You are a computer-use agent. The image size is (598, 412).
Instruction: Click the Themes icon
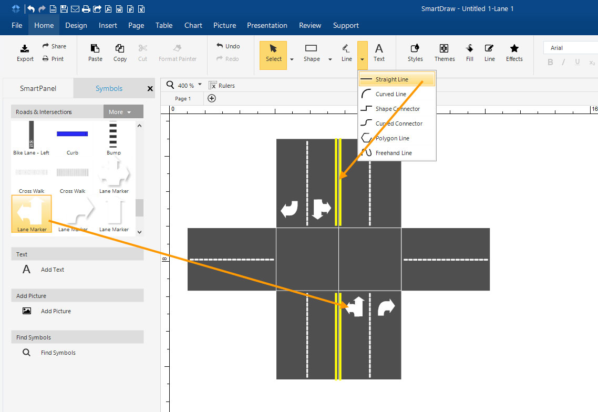(444, 49)
